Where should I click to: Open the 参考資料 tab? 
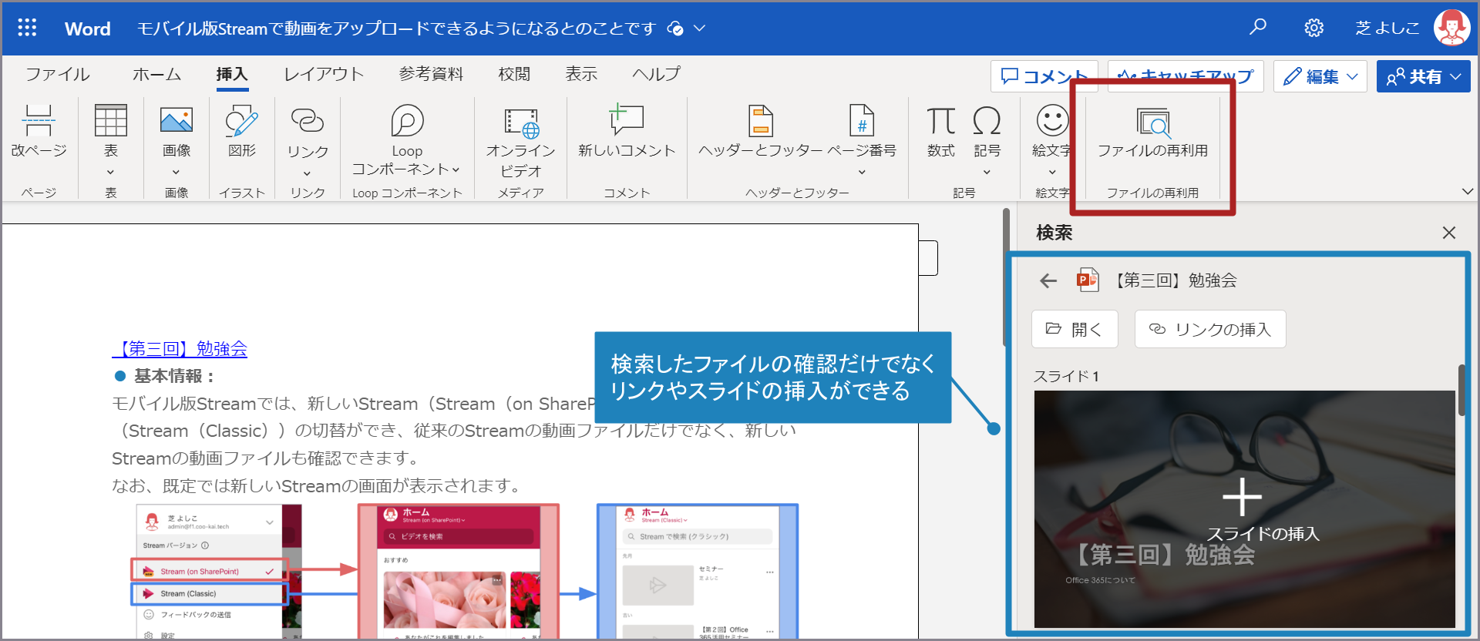tap(432, 74)
